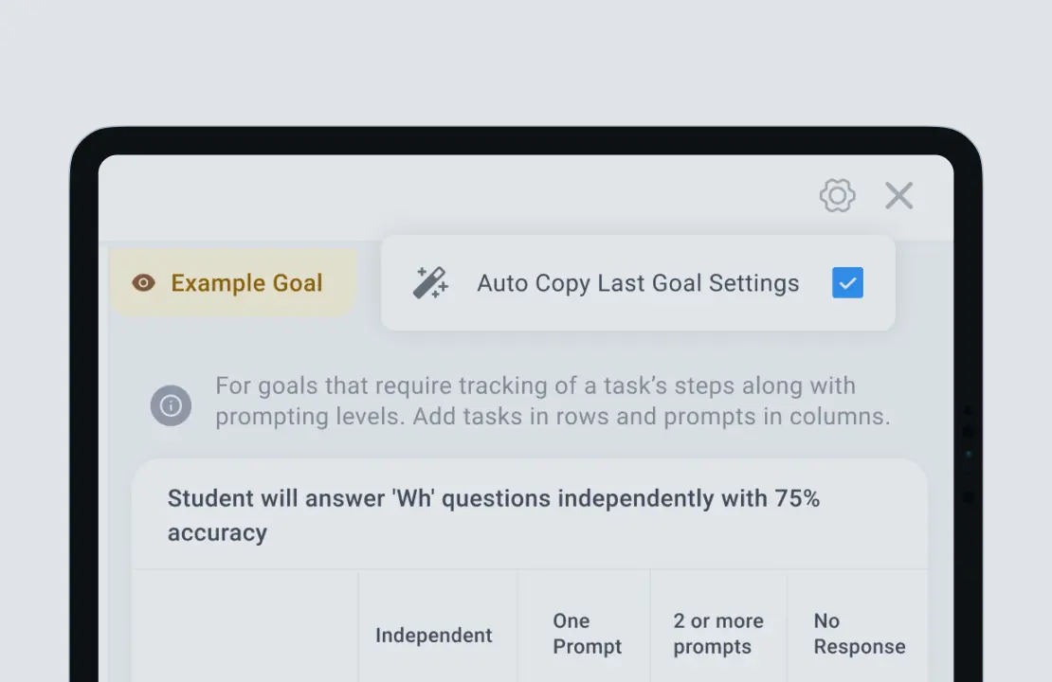Click the info circle icon

171,405
